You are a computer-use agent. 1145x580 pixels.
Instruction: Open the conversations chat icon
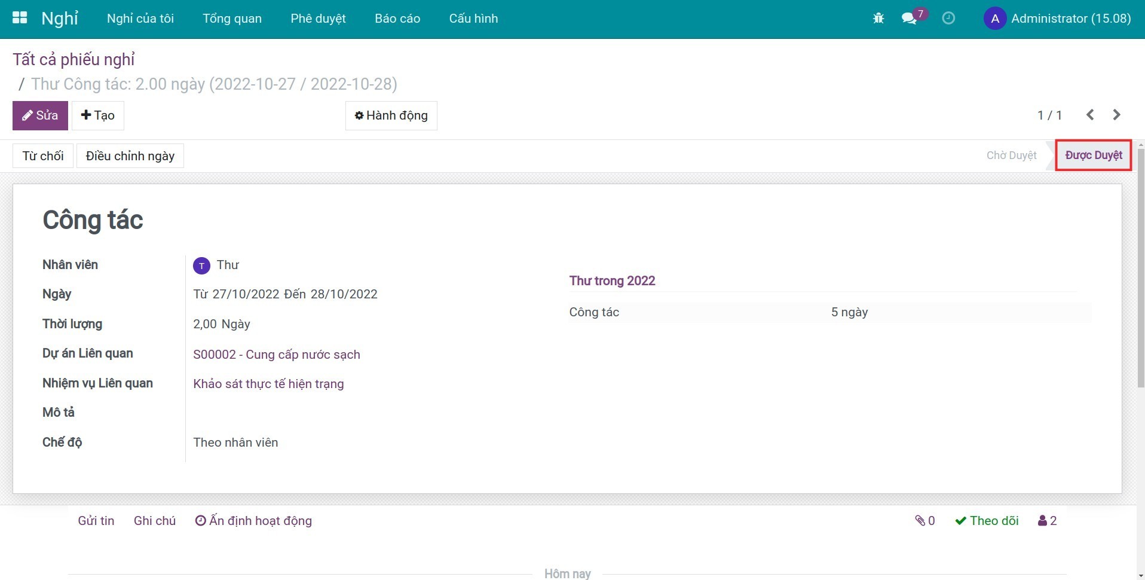[x=909, y=19]
